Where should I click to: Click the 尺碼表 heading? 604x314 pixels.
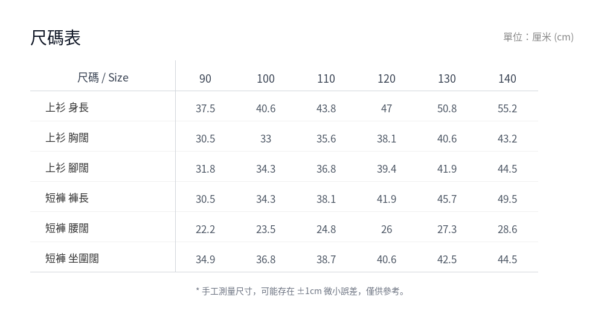click(56, 38)
